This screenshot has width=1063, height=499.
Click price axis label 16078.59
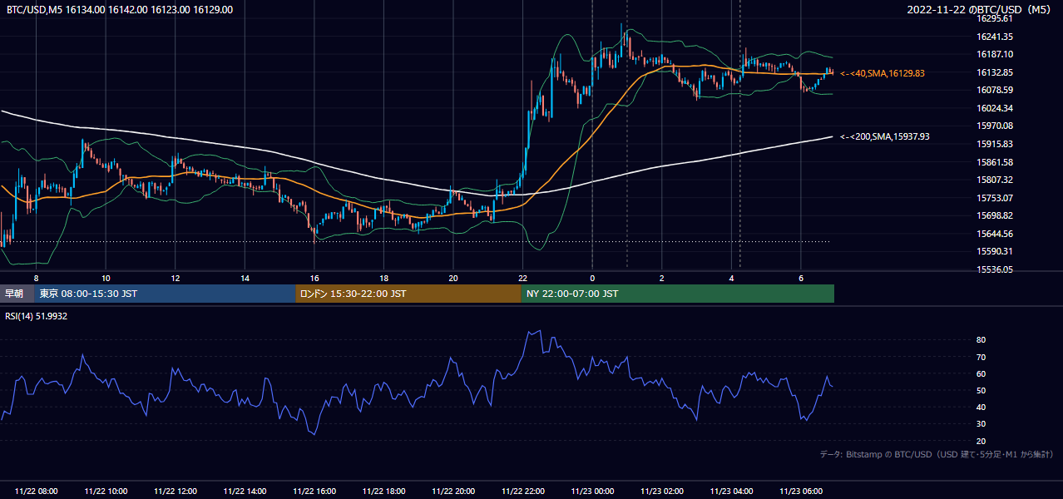994,90
